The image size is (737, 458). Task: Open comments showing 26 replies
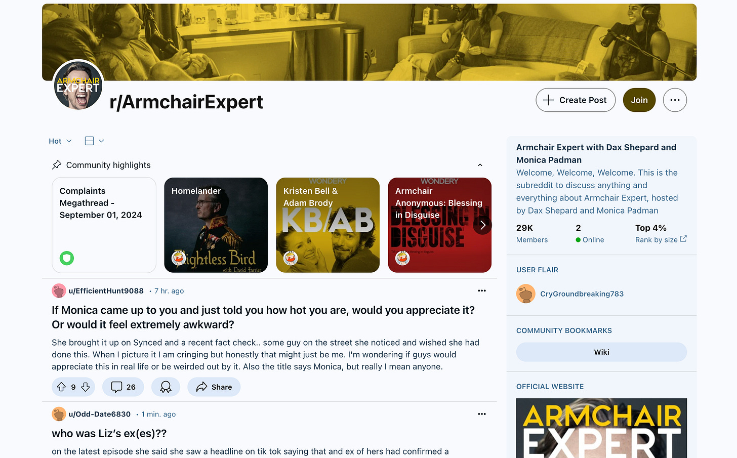[x=123, y=387]
